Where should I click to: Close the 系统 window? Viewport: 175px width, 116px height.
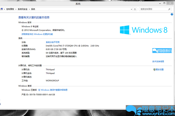coord(170,3)
